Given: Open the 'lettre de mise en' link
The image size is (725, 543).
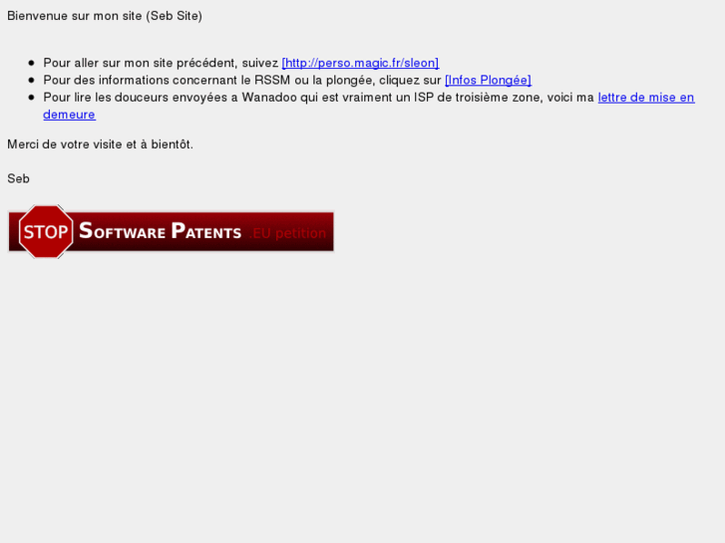Looking at the screenshot, I should 646,98.
